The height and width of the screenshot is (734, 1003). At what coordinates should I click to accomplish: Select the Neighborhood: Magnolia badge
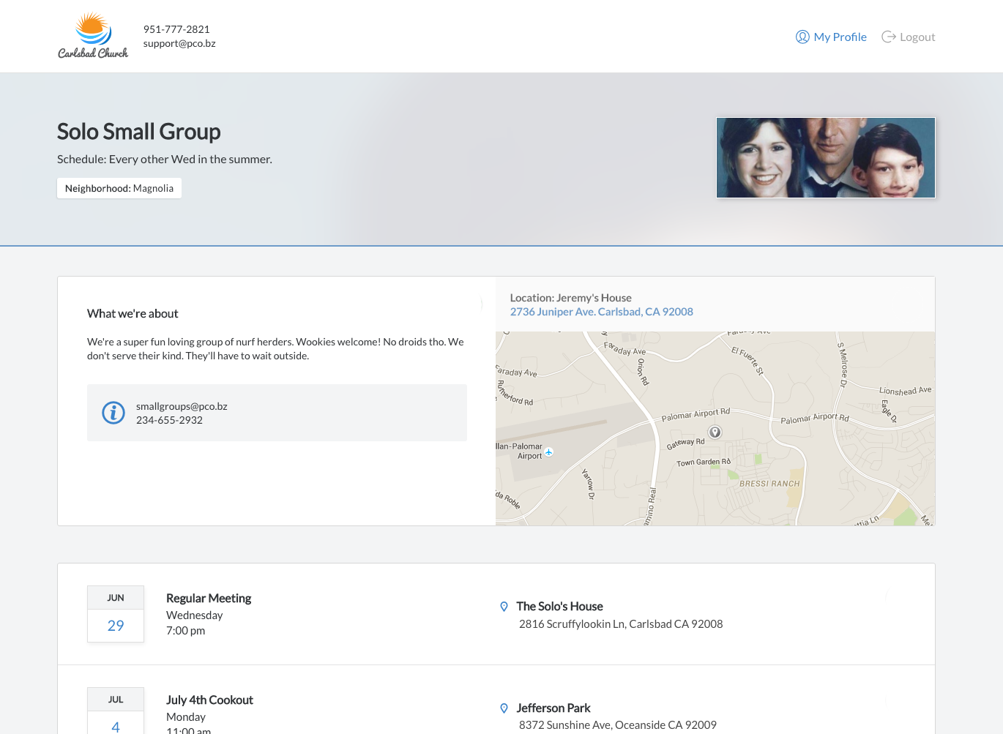119,188
